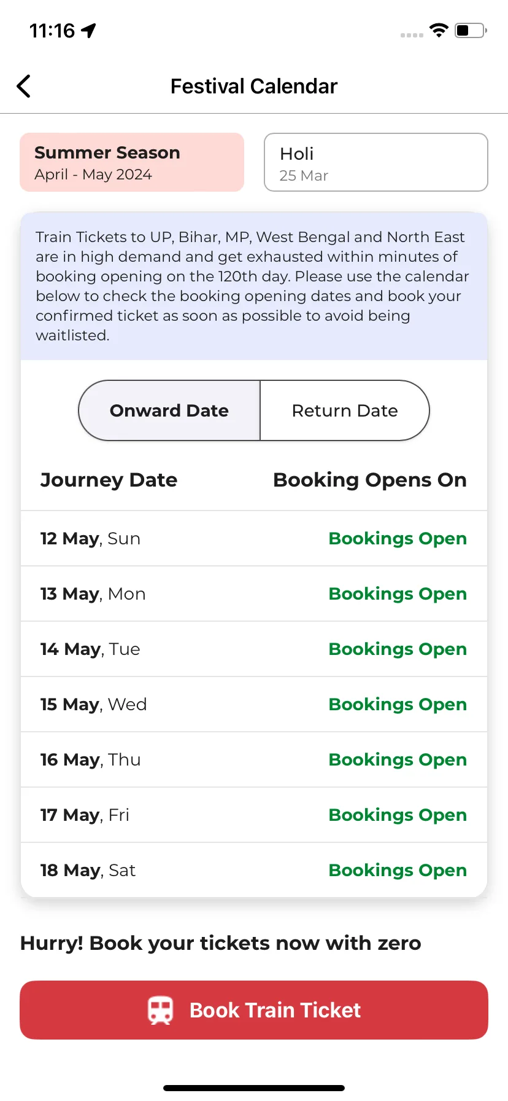
Task: Open Bookings Open for 13 May
Action: tap(398, 594)
